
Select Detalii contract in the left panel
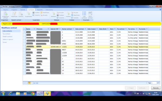[8, 36]
